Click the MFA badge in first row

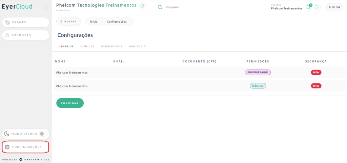click(x=316, y=73)
